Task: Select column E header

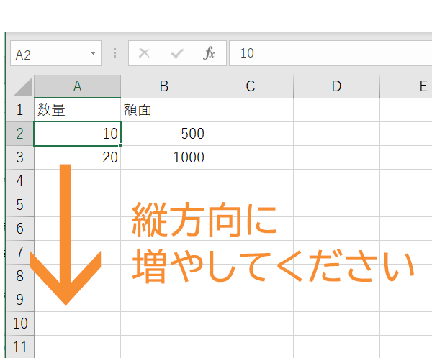Action: [406, 86]
